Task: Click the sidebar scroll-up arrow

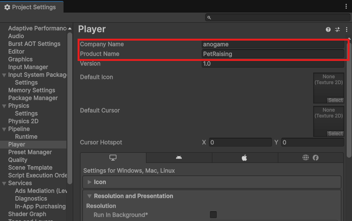Action: tap(70, 29)
